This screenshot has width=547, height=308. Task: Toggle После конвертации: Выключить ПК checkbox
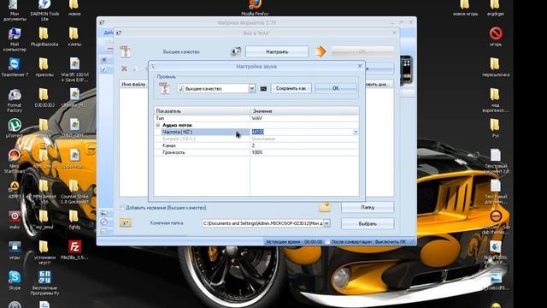[327, 241]
